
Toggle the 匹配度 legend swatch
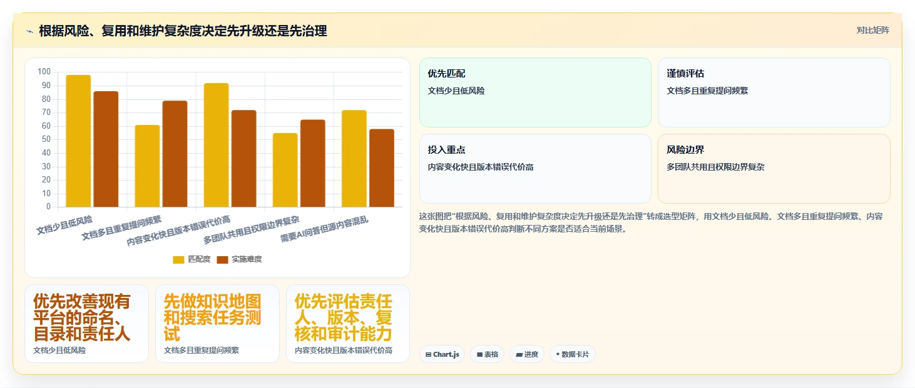click(179, 259)
